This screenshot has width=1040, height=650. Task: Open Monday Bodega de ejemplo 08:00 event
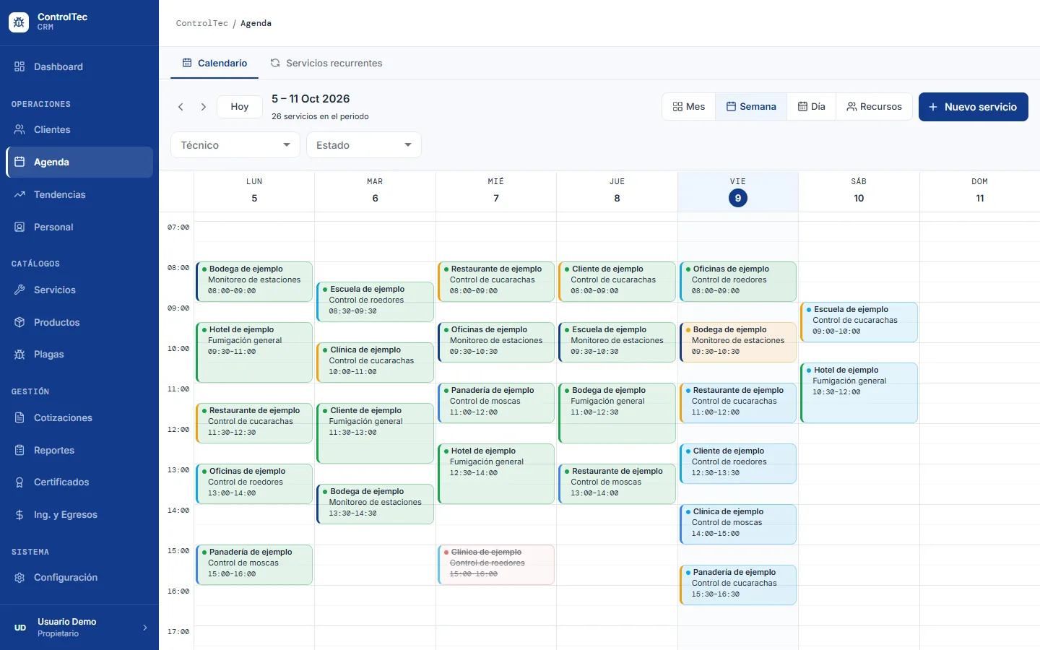point(254,282)
